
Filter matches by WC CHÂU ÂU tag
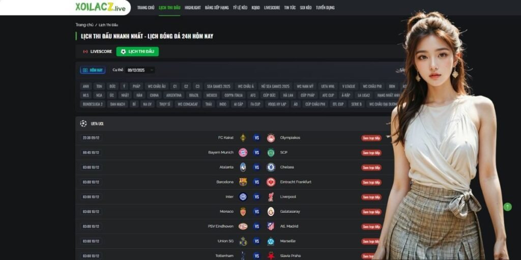(x=157, y=86)
